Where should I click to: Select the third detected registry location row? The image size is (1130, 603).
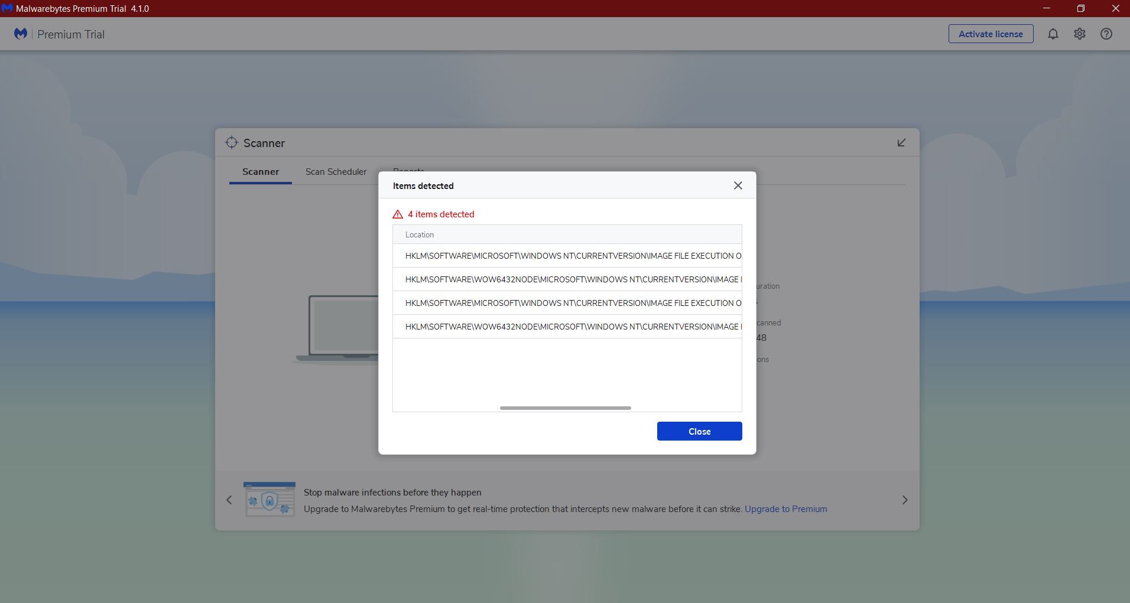(567, 303)
